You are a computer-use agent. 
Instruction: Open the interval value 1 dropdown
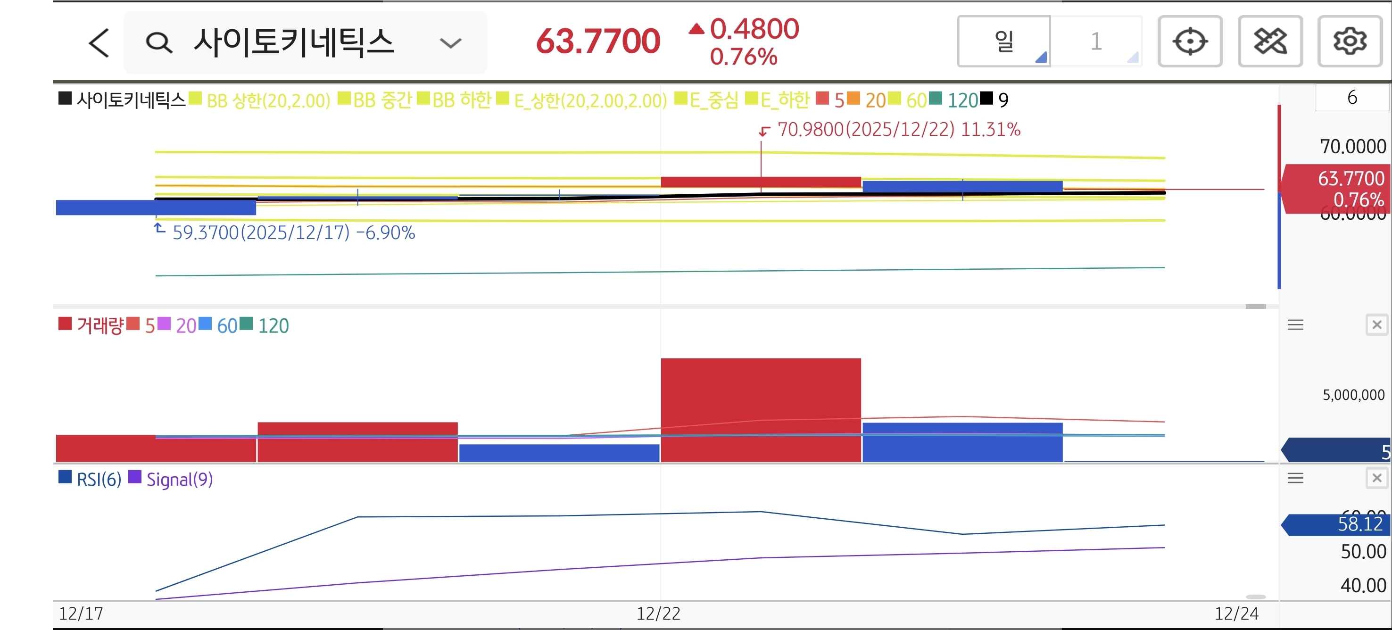click(x=1096, y=41)
